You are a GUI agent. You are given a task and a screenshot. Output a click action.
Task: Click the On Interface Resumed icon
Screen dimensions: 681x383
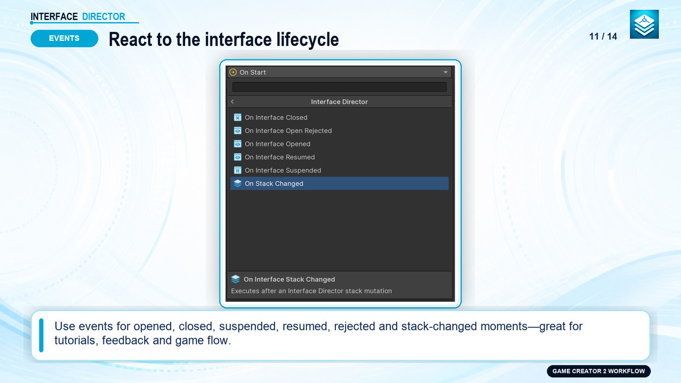pos(238,157)
